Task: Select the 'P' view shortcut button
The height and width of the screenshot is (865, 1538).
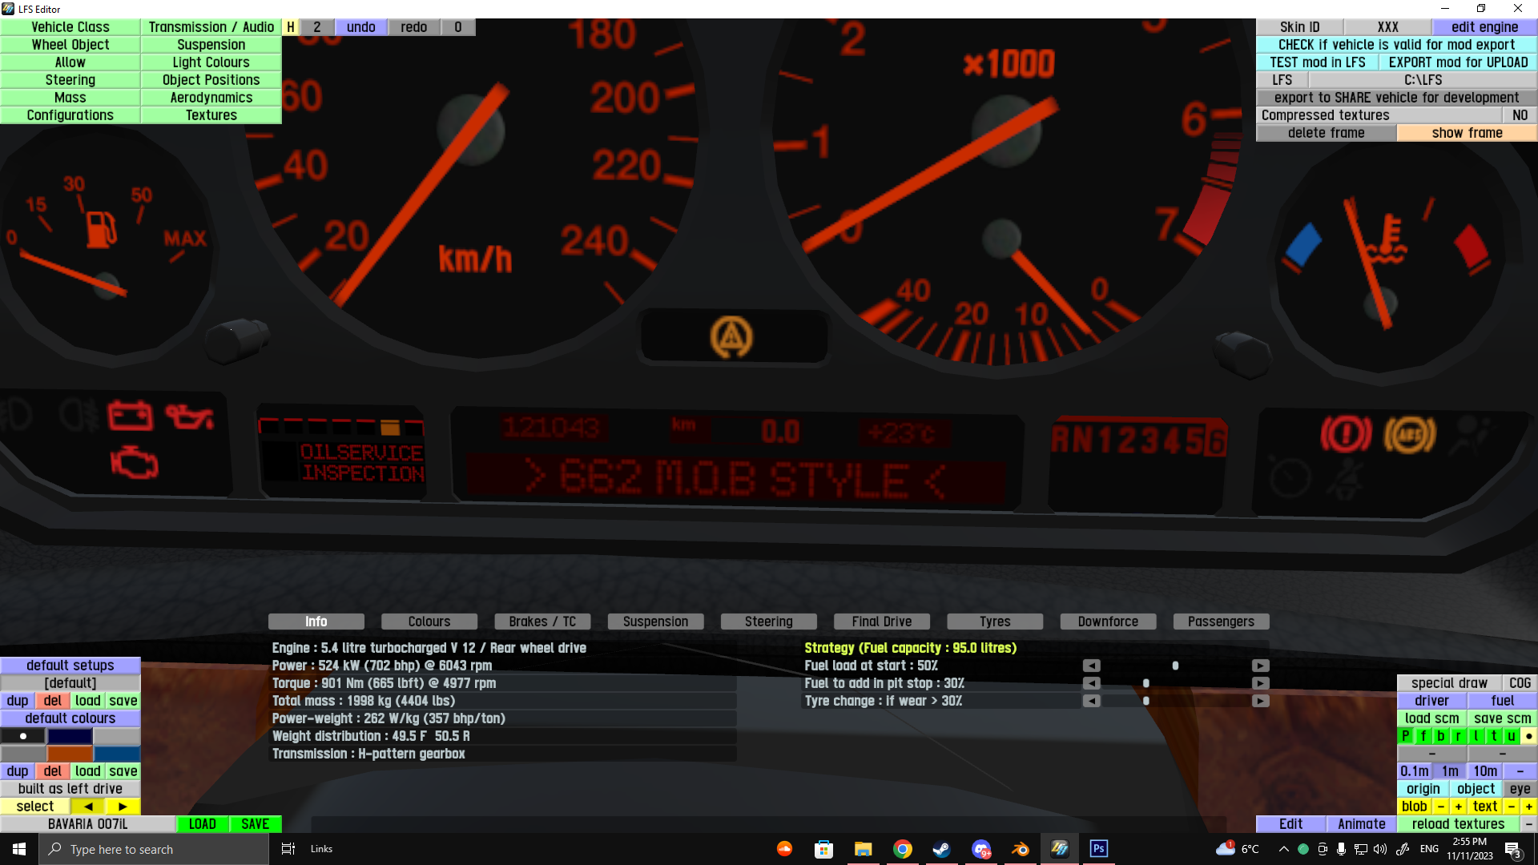Action: pos(1406,736)
